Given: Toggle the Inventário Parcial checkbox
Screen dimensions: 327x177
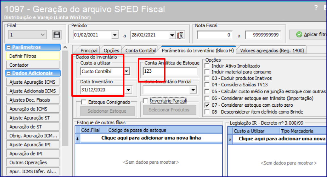Looking at the screenshot, I should (146, 101).
